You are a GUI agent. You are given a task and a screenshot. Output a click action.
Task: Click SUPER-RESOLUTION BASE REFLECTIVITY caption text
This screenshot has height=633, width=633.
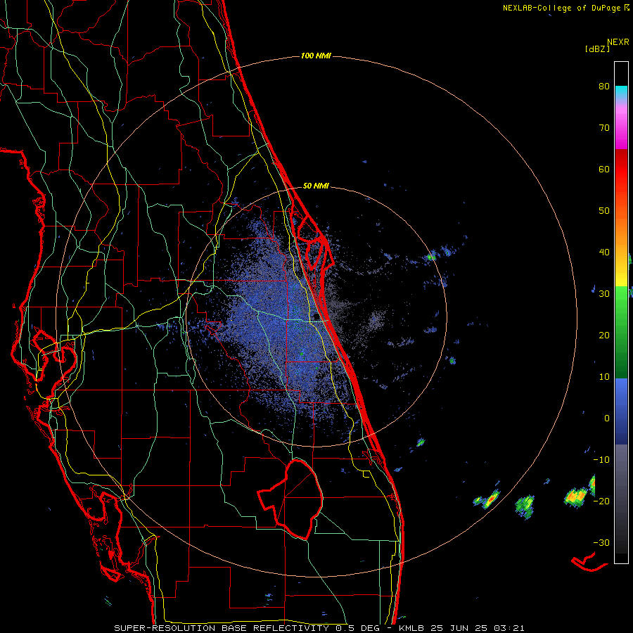222,628
